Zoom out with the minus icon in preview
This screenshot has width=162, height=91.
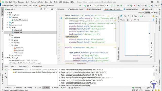(151, 51)
